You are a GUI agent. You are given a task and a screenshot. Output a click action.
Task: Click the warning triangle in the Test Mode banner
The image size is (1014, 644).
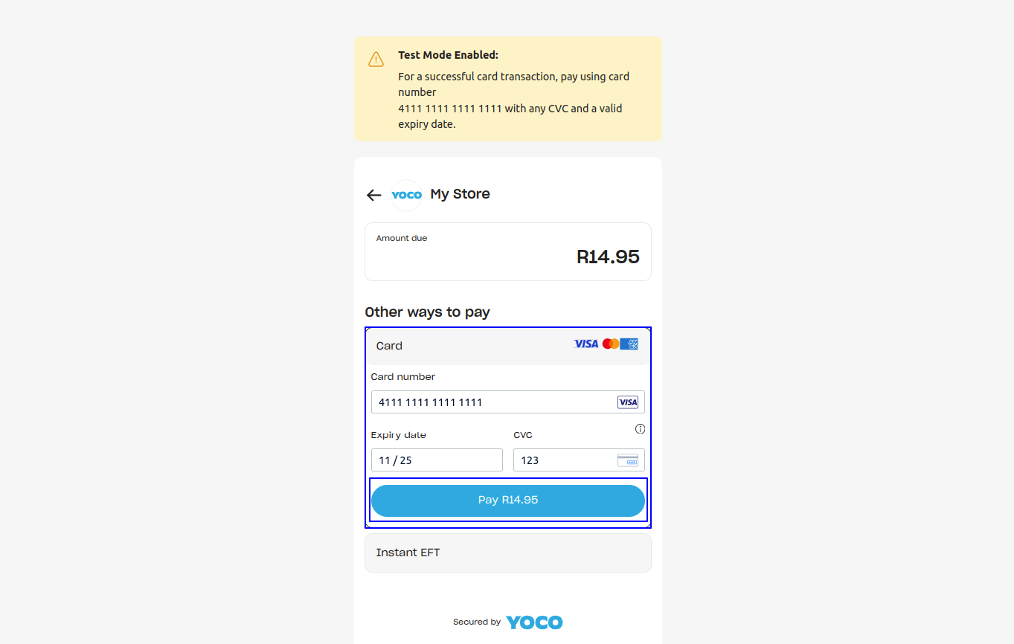[376, 59]
